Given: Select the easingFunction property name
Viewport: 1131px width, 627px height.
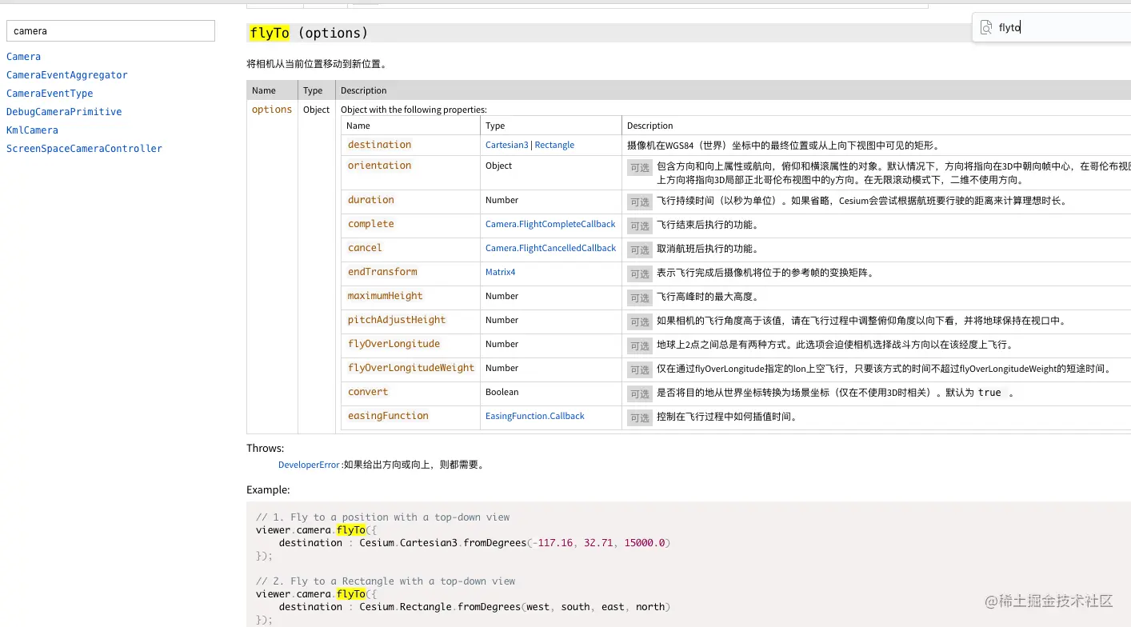Looking at the screenshot, I should pyautogui.click(x=388, y=416).
